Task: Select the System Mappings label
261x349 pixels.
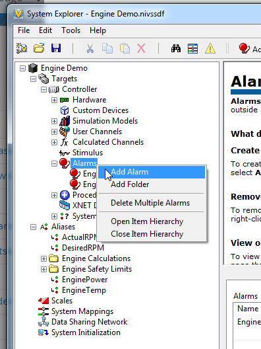Action: 82,311
